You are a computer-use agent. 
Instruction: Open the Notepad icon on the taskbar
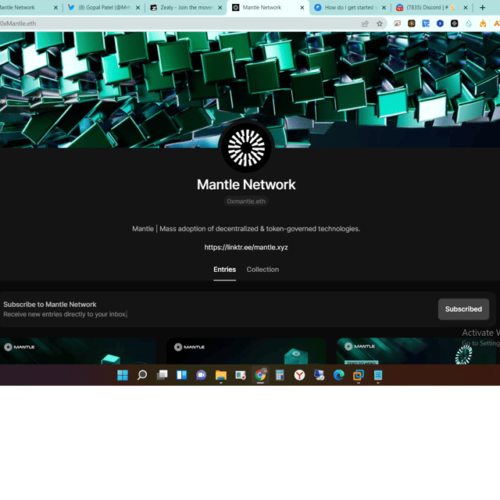point(378,375)
